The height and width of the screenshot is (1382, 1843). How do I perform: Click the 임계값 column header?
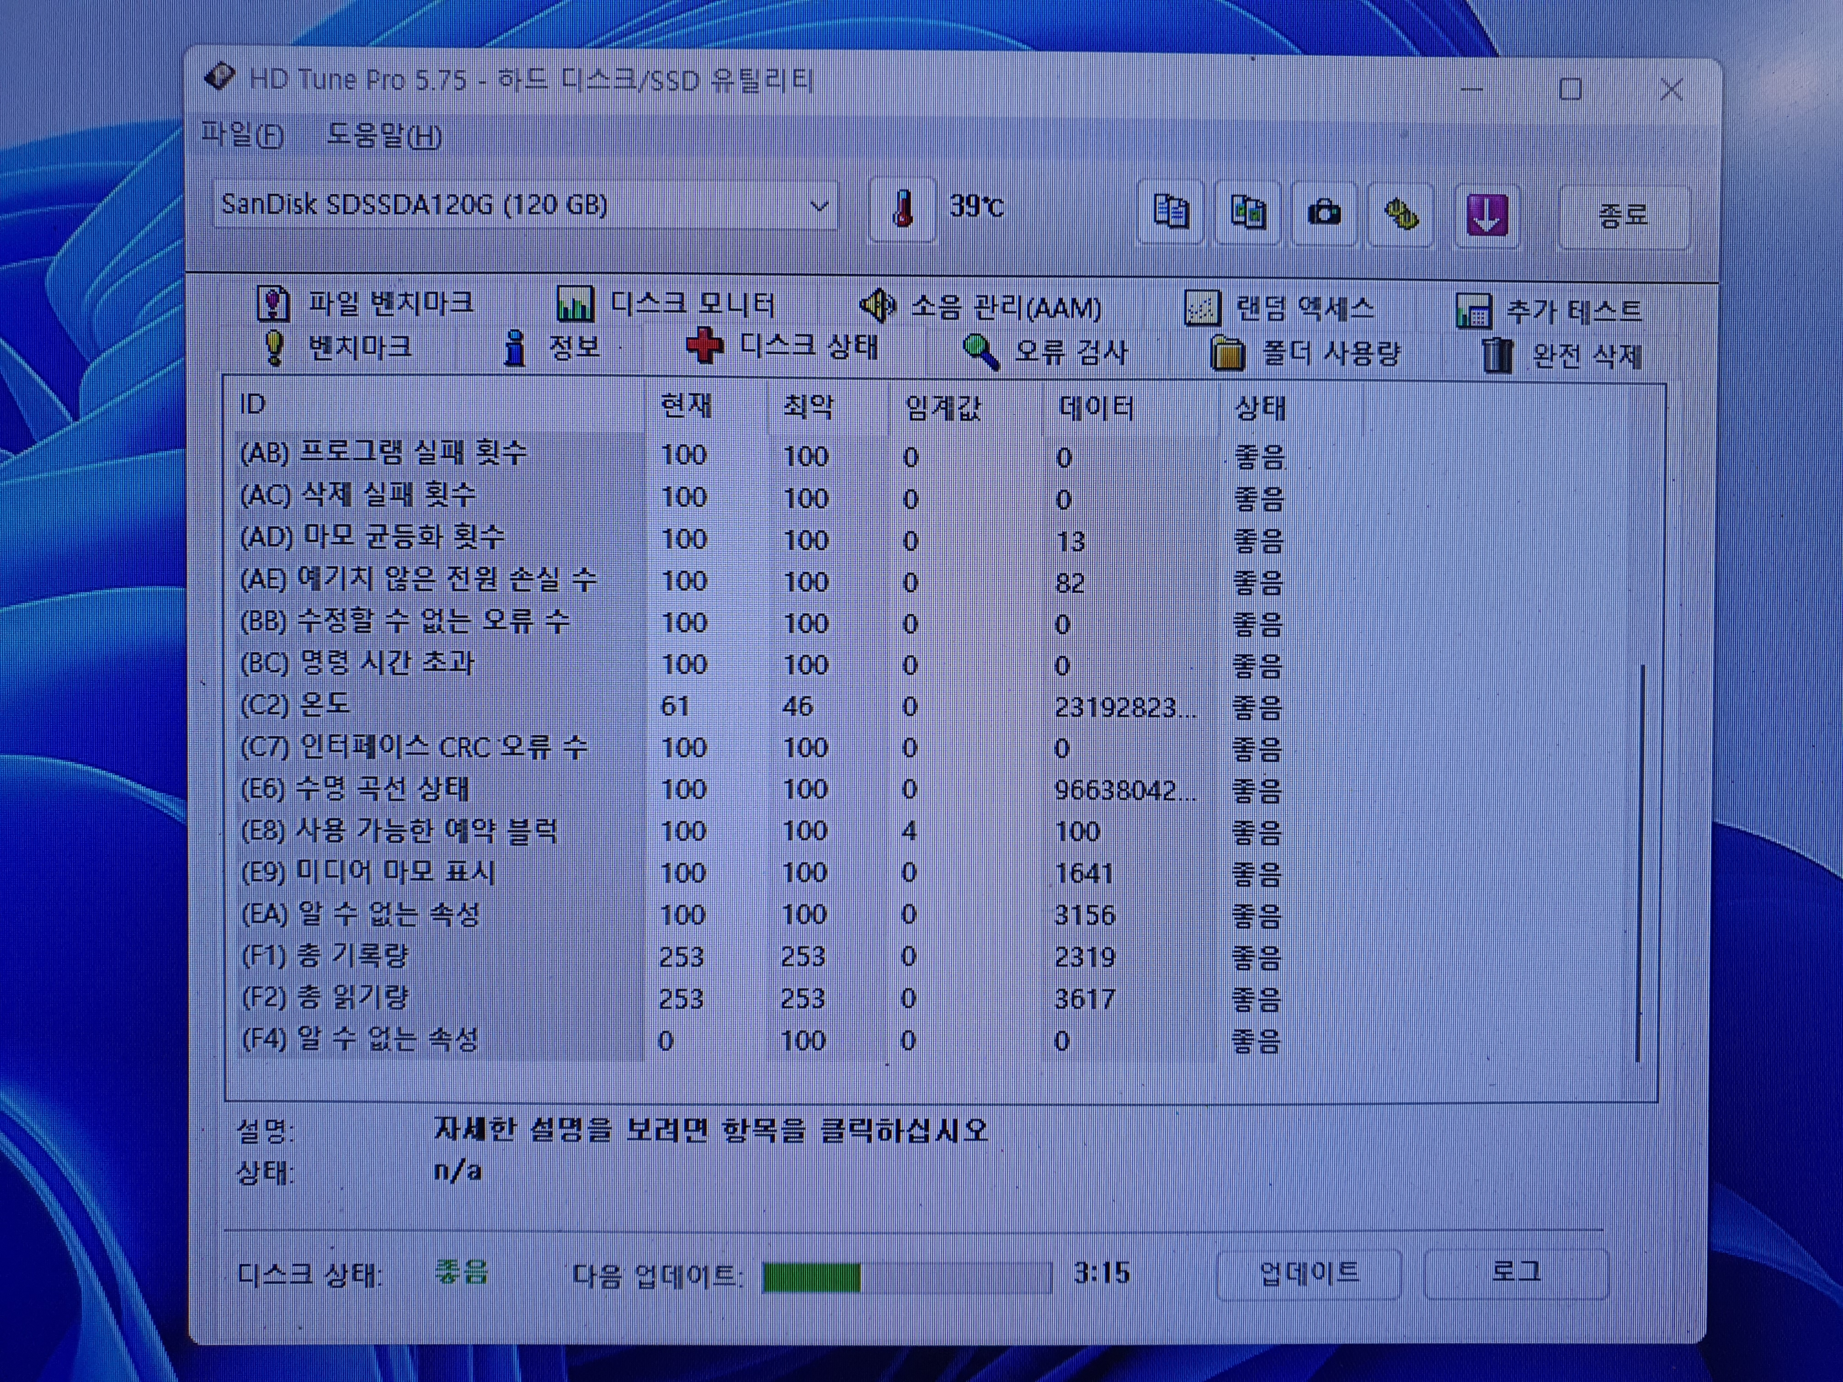tap(966, 407)
